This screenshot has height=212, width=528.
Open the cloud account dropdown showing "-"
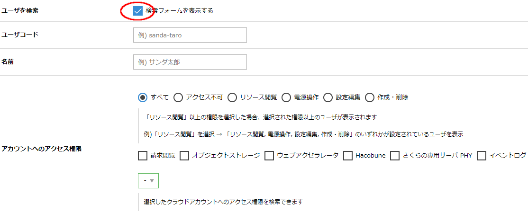tap(148, 181)
